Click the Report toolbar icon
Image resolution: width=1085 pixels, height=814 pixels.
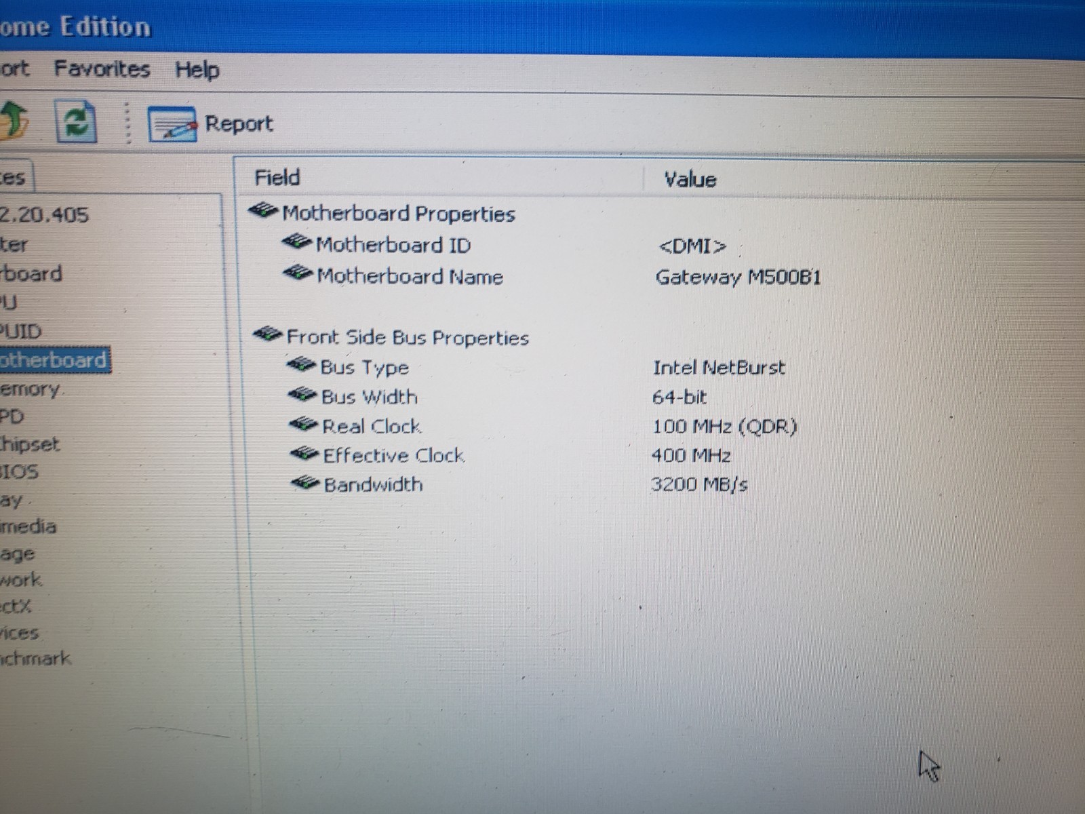coord(172,124)
